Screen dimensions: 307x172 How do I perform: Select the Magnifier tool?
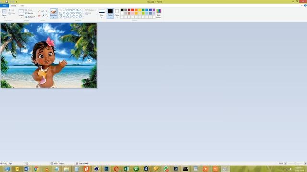47,16
